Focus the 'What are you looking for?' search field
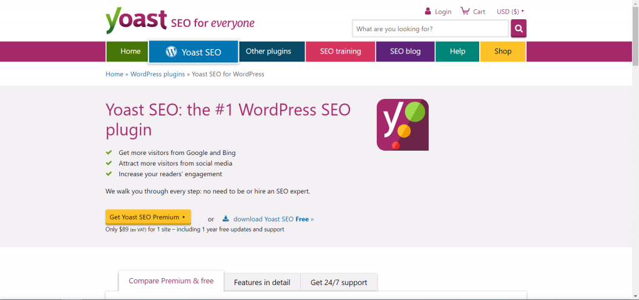 (x=431, y=29)
